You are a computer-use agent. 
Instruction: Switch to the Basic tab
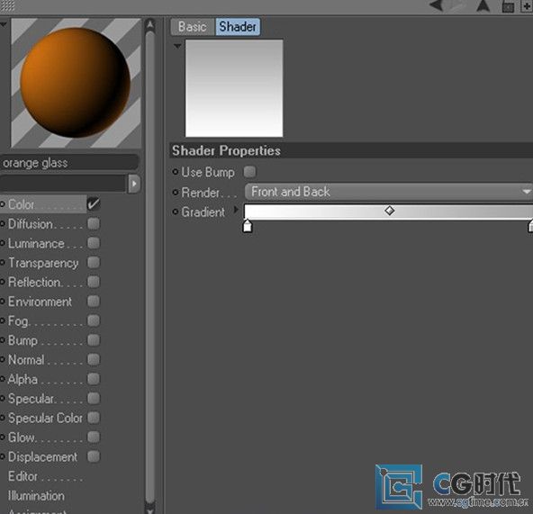click(193, 27)
